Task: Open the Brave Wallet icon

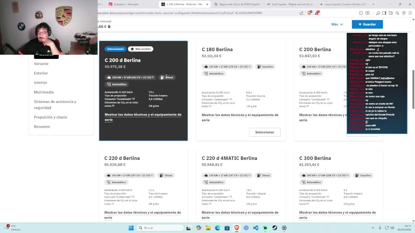Action: point(391,13)
